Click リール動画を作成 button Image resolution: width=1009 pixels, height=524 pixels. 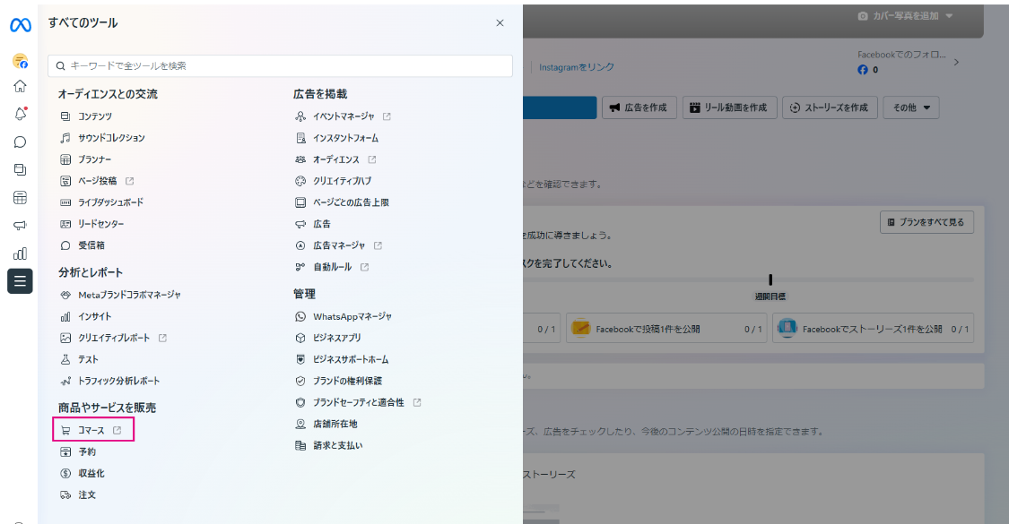pyautogui.click(x=729, y=108)
